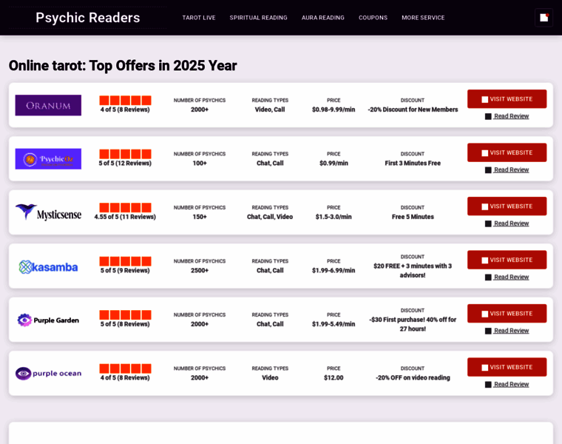This screenshot has height=444, width=562.
Task: Click the Oranum logo
Action: pos(48,105)
